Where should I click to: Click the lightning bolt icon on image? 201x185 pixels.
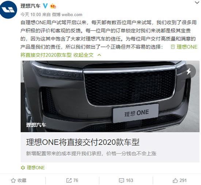point(189,71)
